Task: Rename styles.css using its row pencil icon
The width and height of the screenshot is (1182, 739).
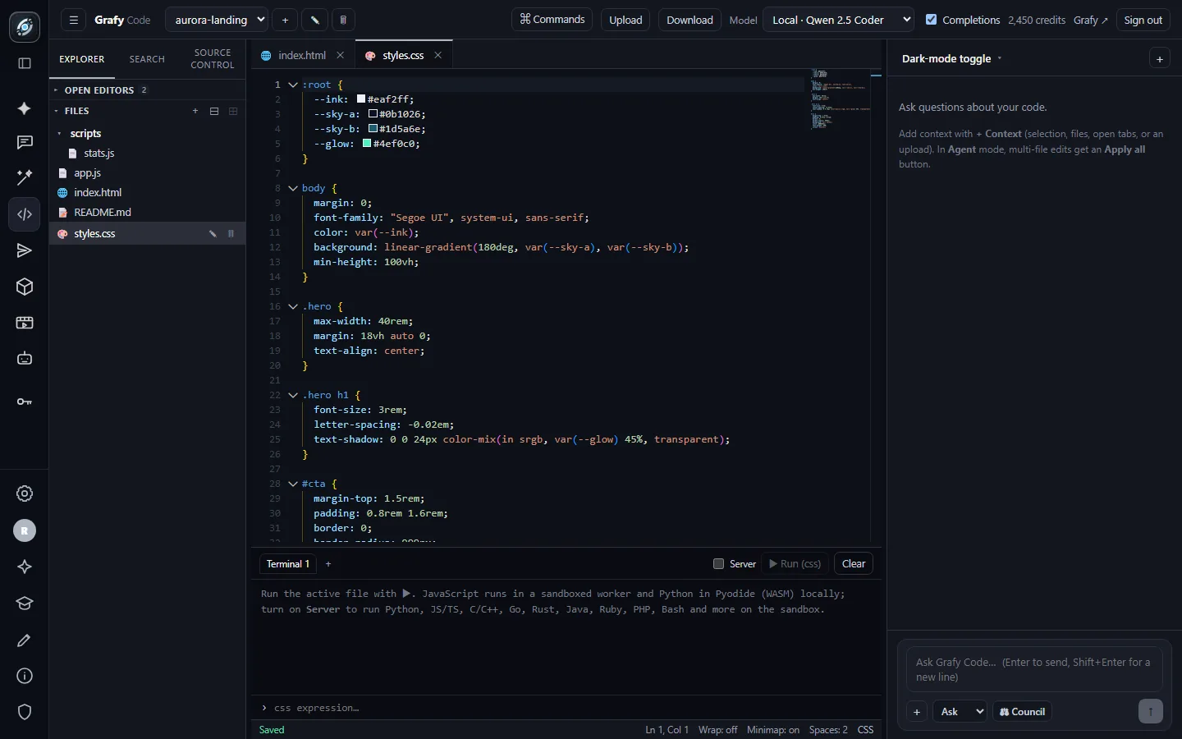Action: click(213, 234)
